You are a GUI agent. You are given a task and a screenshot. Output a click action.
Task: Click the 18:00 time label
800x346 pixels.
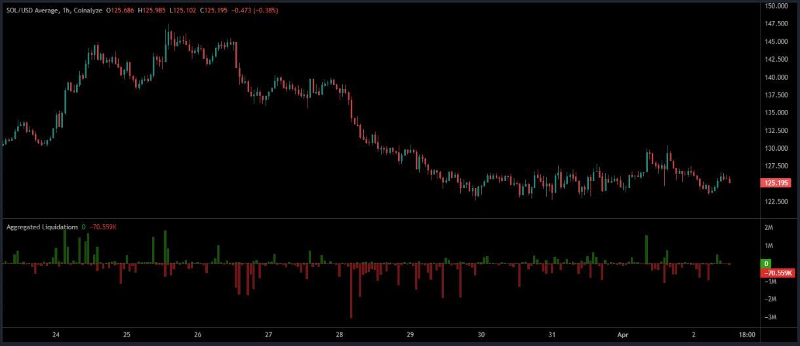pos(747,335)
